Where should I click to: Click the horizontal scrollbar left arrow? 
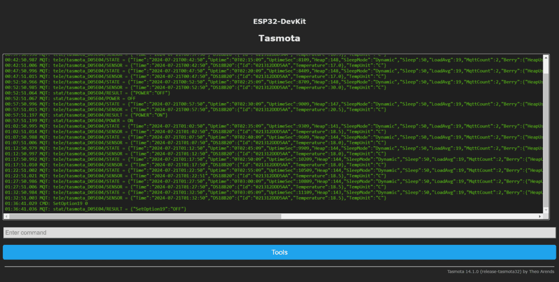(x=6, y=216)
